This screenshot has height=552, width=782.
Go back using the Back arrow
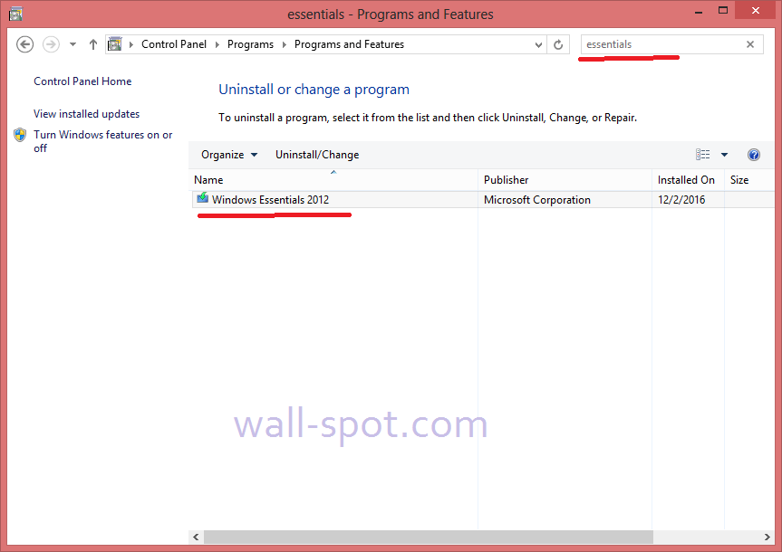[x=25, y=44]
